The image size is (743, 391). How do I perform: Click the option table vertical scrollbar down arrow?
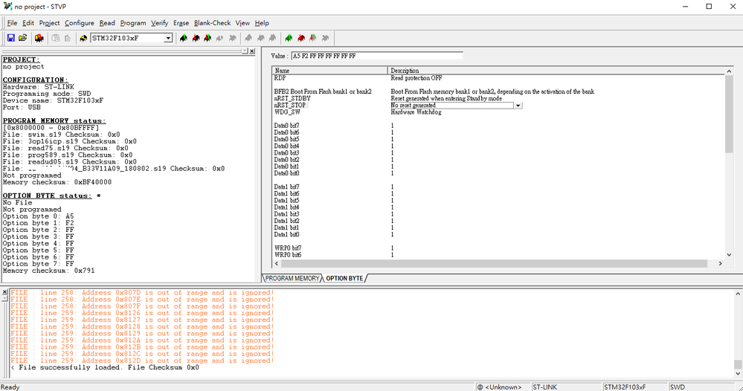click(729, 255)
